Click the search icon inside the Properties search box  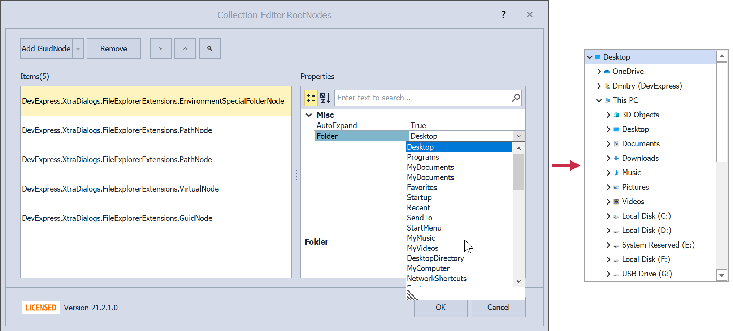click(516, 98)
